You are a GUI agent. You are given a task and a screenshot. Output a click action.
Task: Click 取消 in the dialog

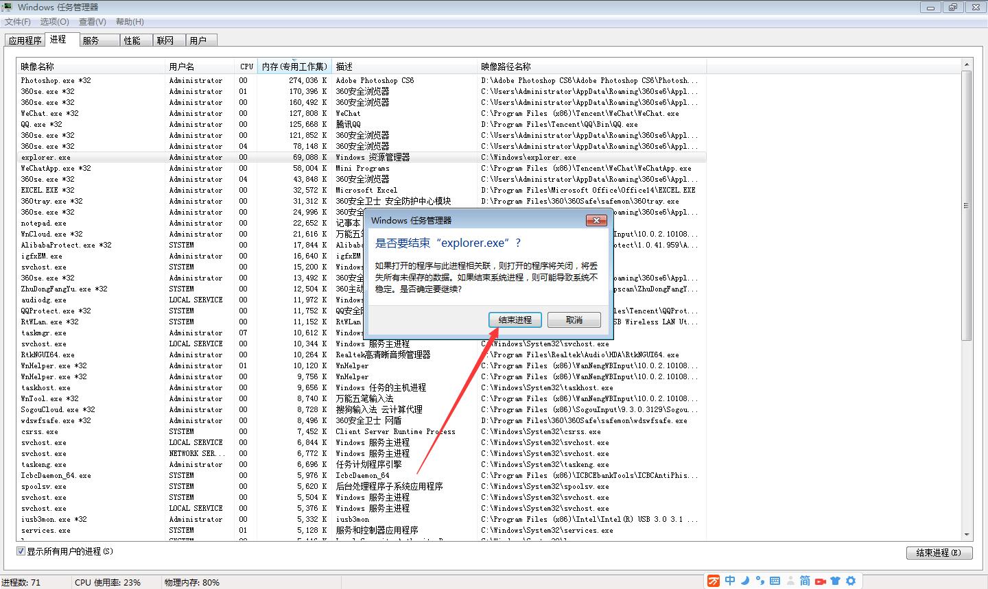pyautogui.click(x=574, y=320)
